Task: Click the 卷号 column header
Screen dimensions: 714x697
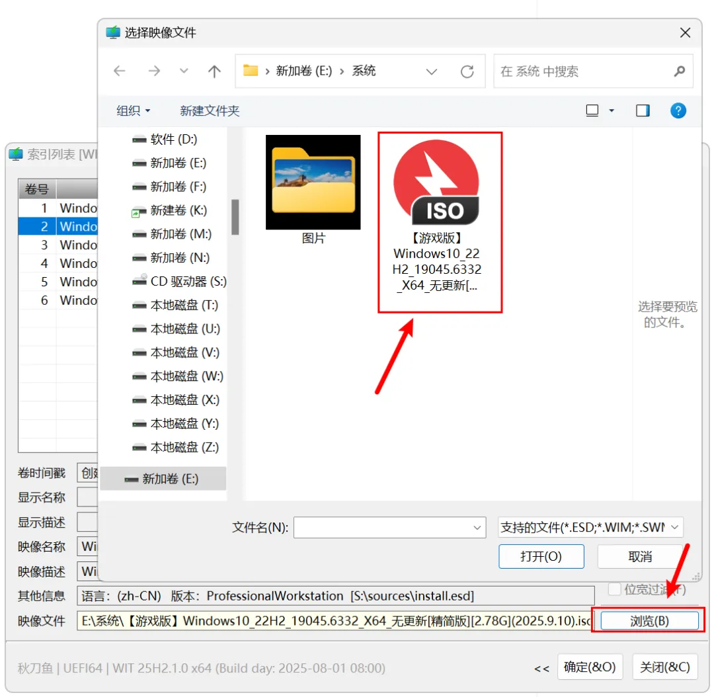Action: coord(37,189)
